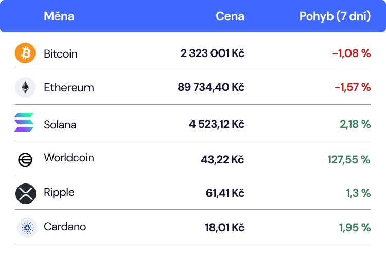Click the Worldcoin circle logo icon

click(x=25, y=160)
